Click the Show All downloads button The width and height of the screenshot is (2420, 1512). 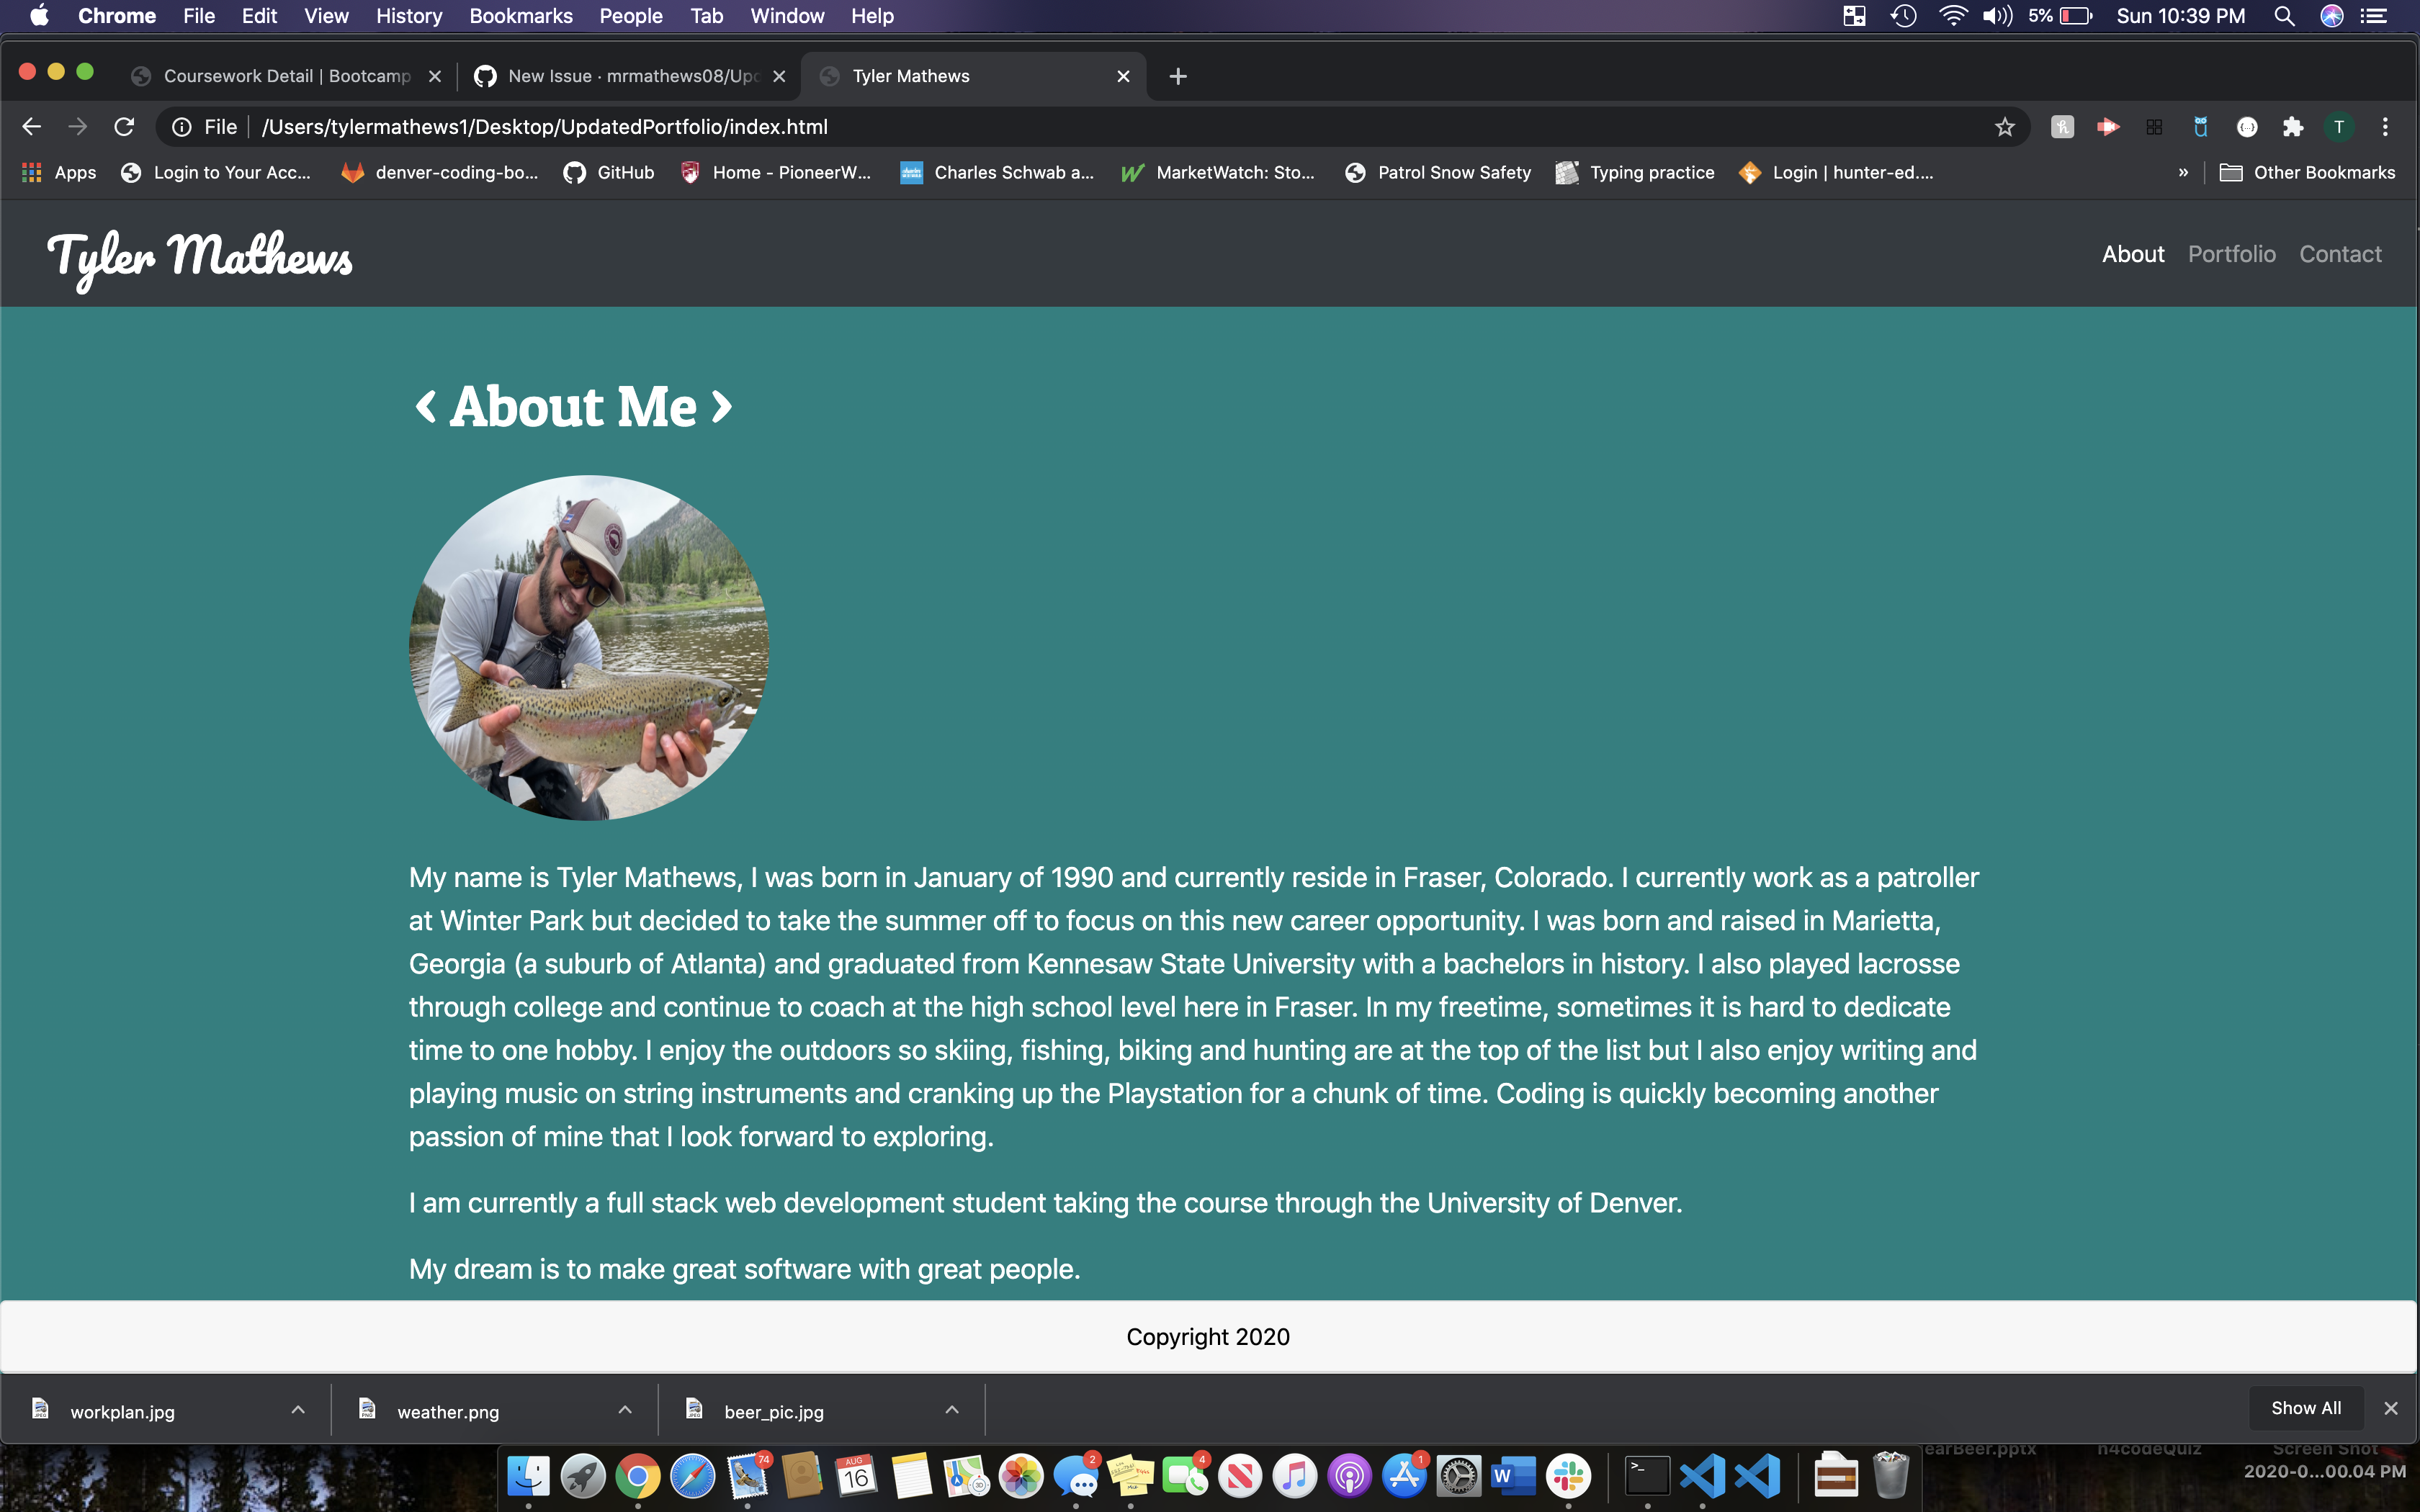coord(2306,1407)
